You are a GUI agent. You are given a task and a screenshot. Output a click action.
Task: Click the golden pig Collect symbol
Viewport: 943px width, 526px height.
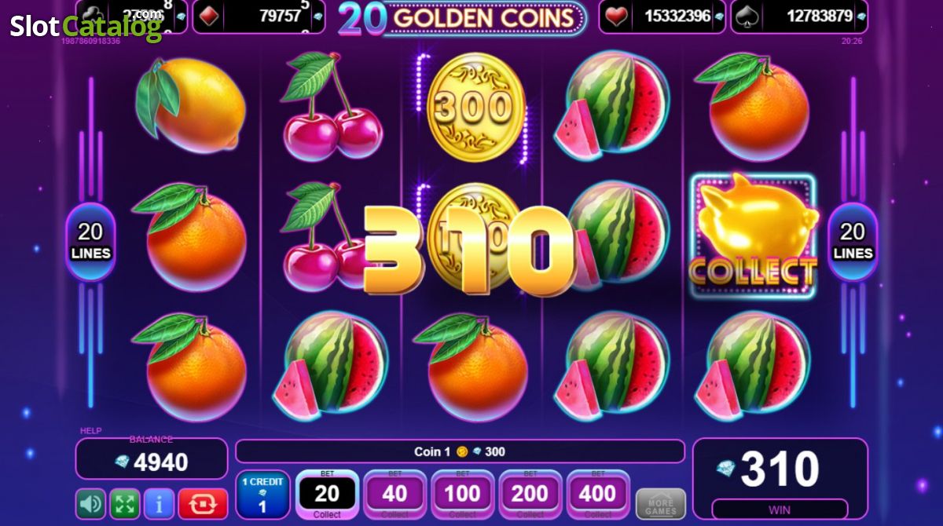point(753,235)
